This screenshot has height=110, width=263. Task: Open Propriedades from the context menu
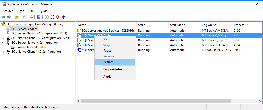click(115, 69)
